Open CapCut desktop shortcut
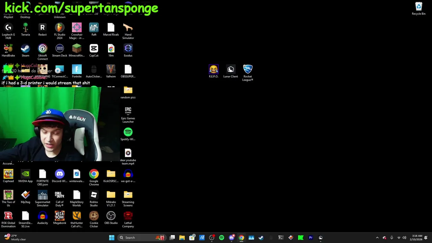 point(94,51)
